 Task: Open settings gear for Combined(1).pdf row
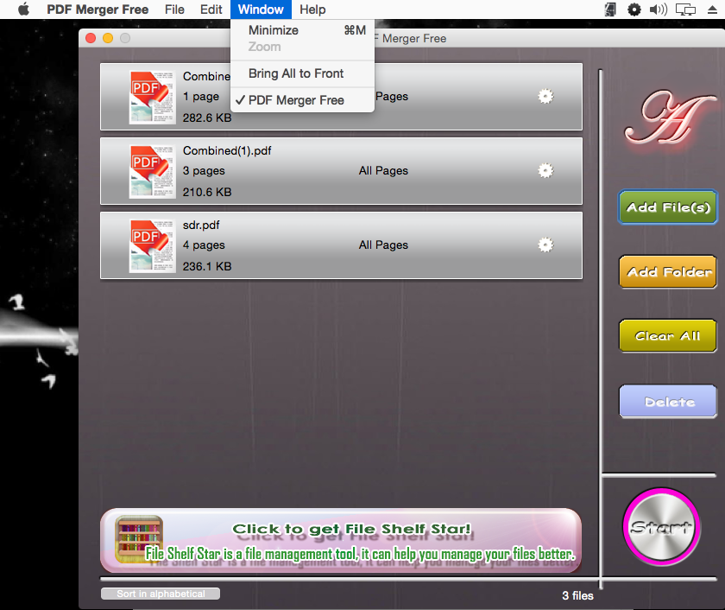(545, 171)
